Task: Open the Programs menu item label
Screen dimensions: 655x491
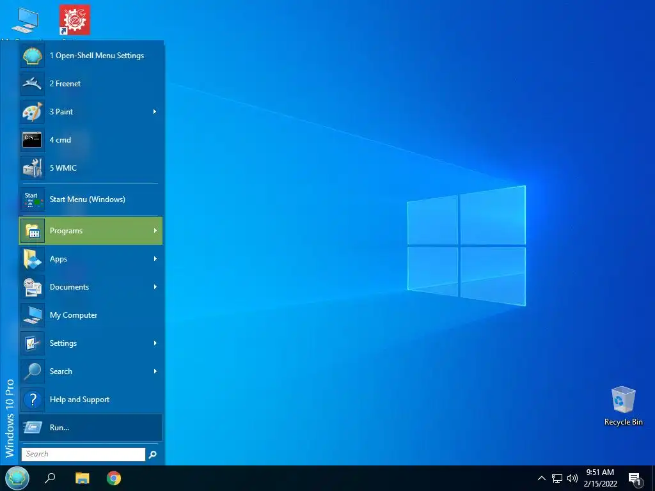Action: [x=66, y=230]
